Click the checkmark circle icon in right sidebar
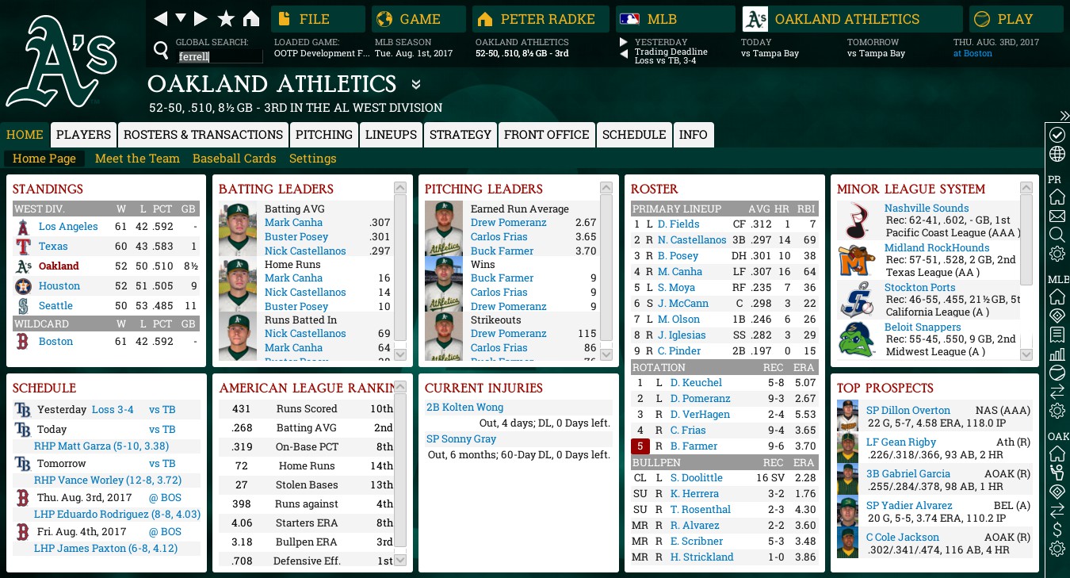Viewport: 1070px width, 578px height. [1057, 133]
